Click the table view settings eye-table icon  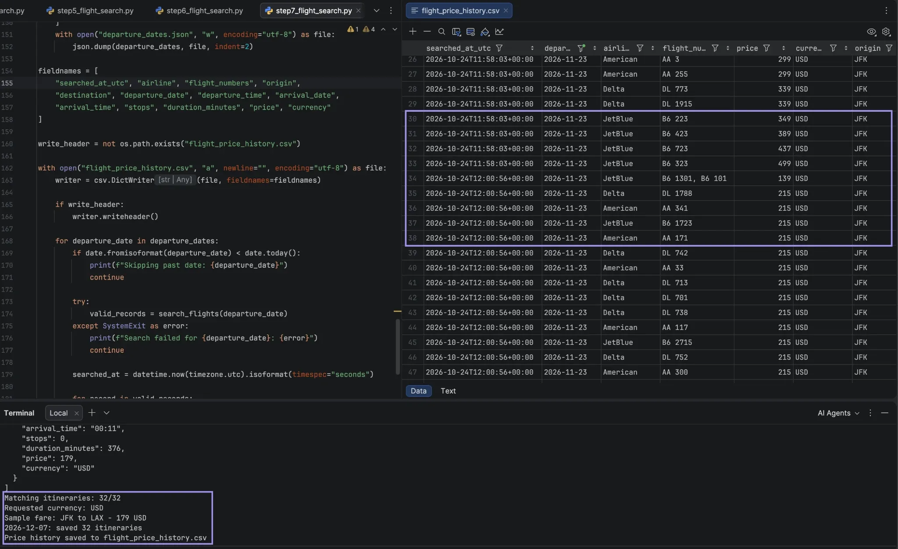coord(470,32)
